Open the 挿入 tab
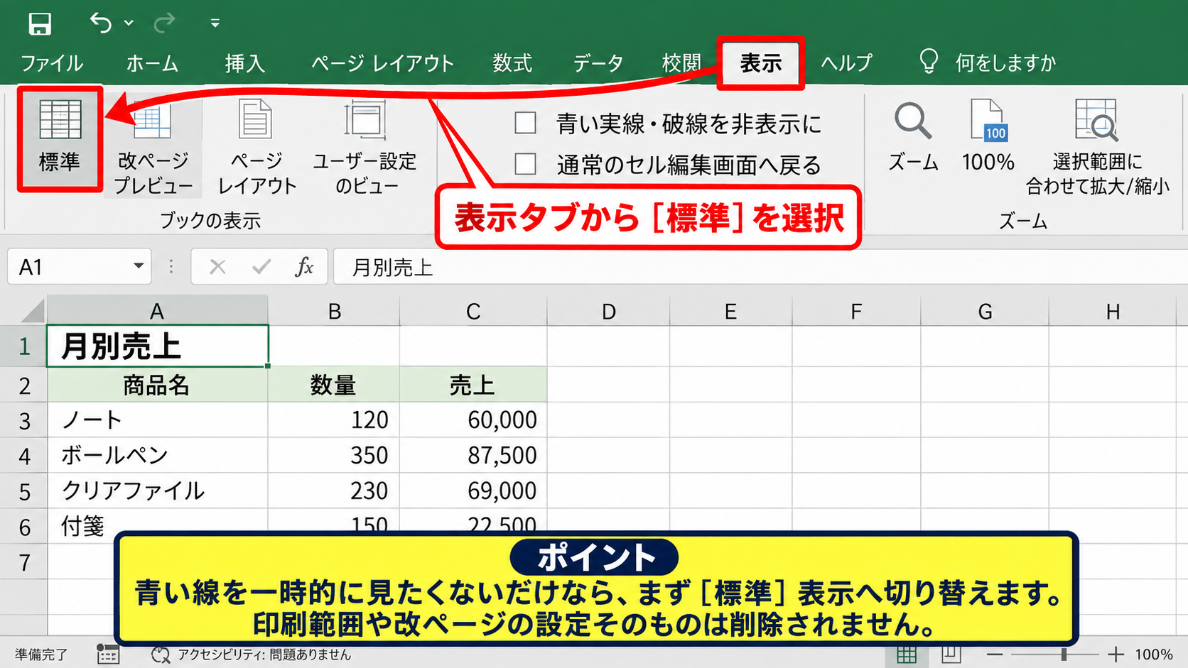Screen dimensions: 1188x668 (245, 63)
